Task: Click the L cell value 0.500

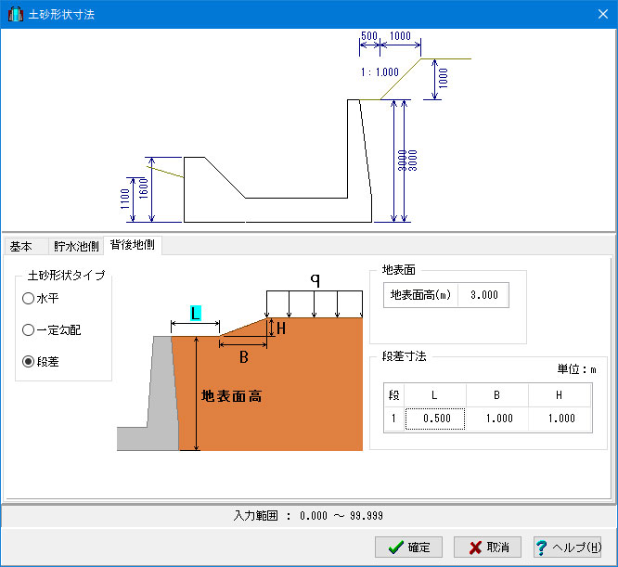Action: tap(435, 419)
